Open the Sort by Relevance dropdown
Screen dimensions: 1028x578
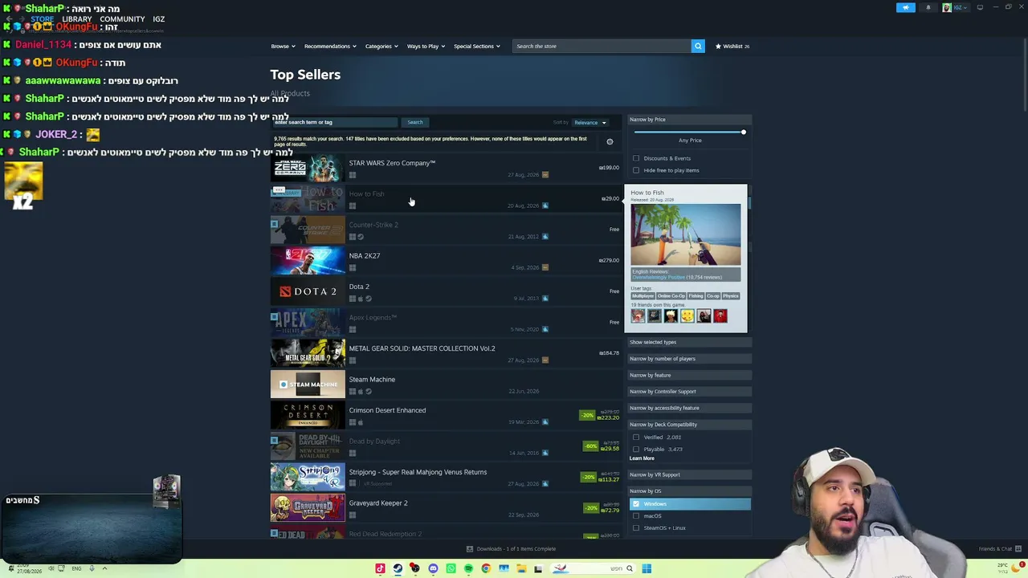pos(590,123)
